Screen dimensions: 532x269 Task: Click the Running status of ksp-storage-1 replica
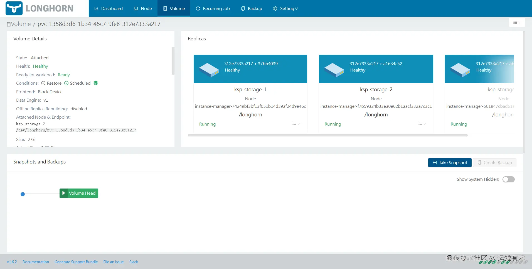tap(207, 124)
